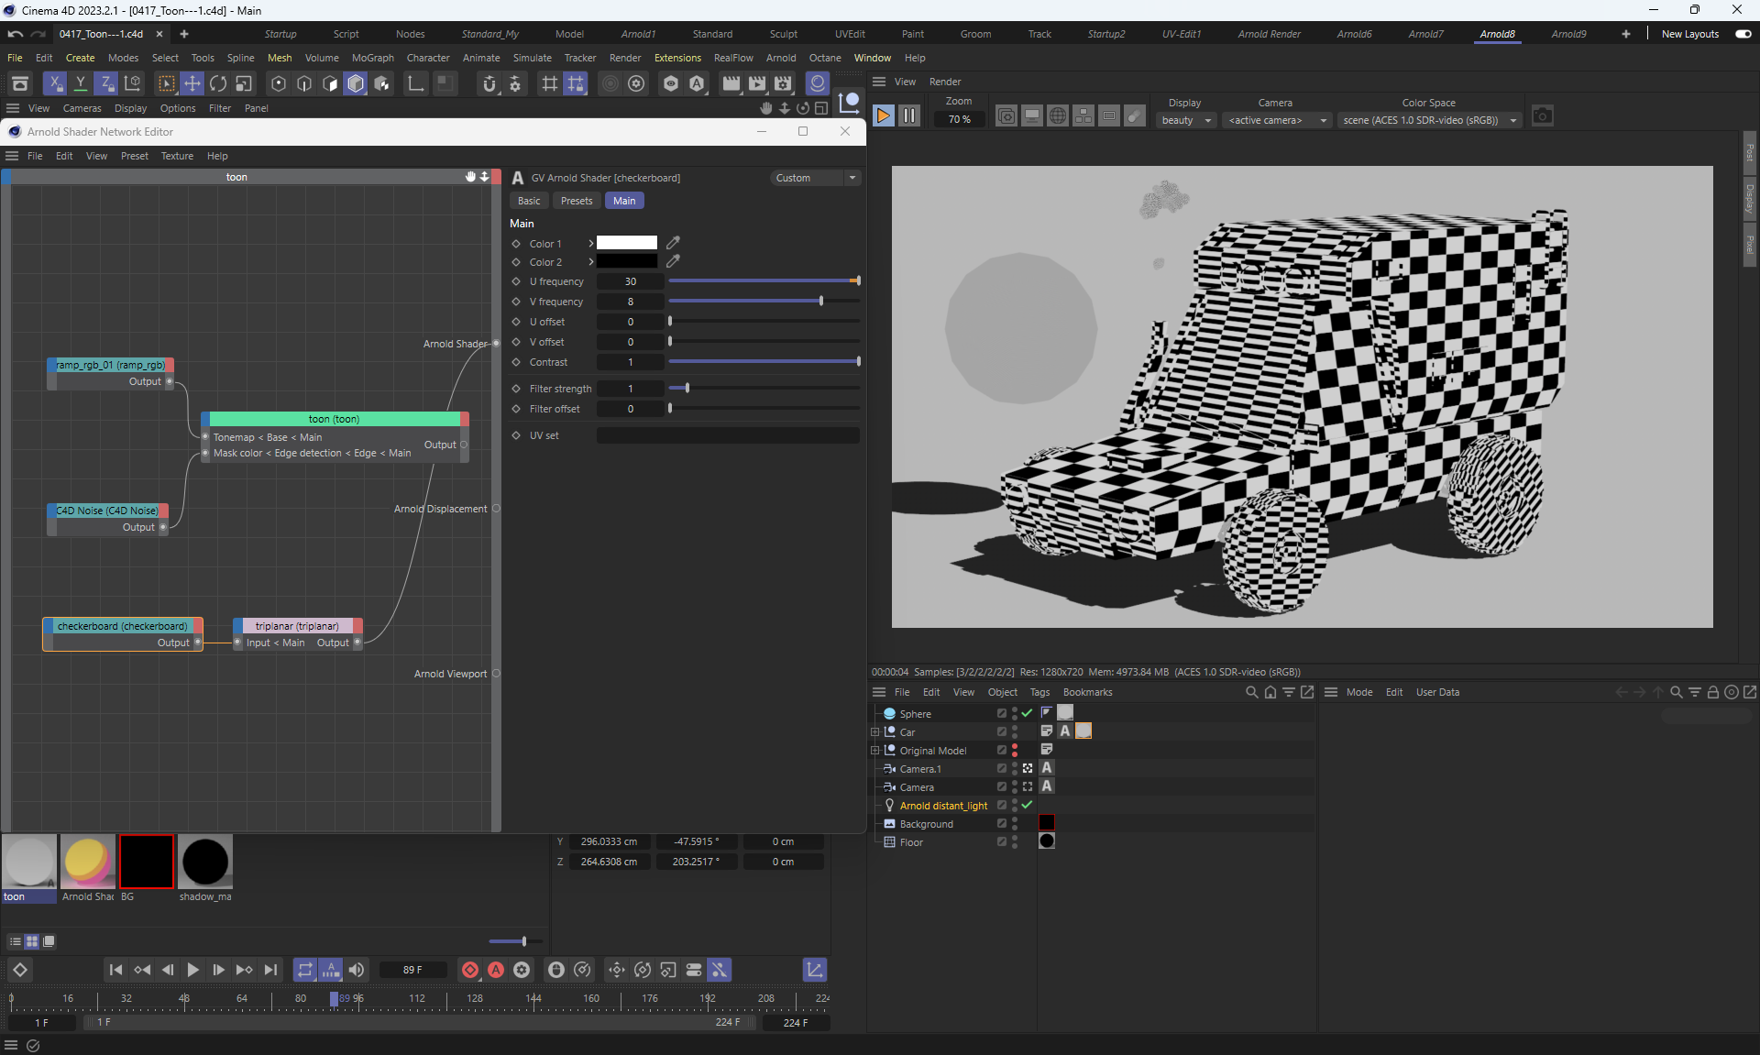Open the Presets tab of checkerboard shader
1760x1055 pixels.
pyautogui.click(x=577, y=201)
